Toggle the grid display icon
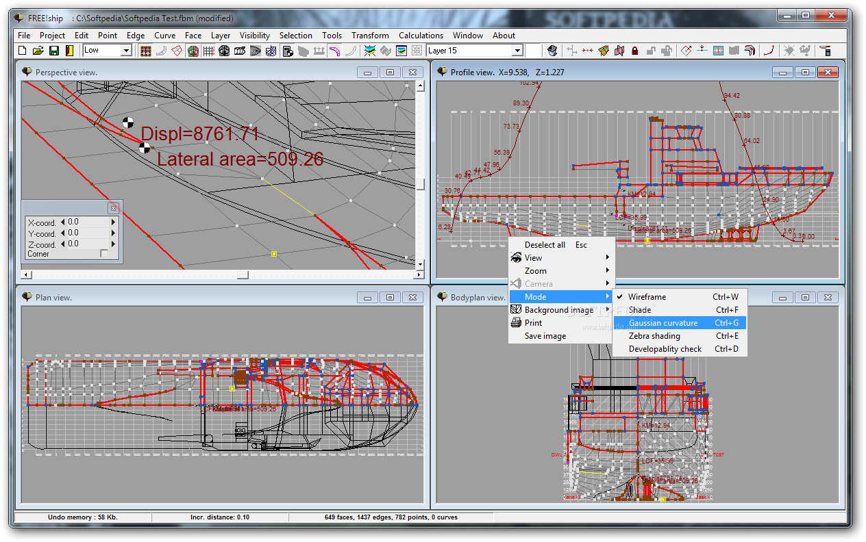 point(209,51)
